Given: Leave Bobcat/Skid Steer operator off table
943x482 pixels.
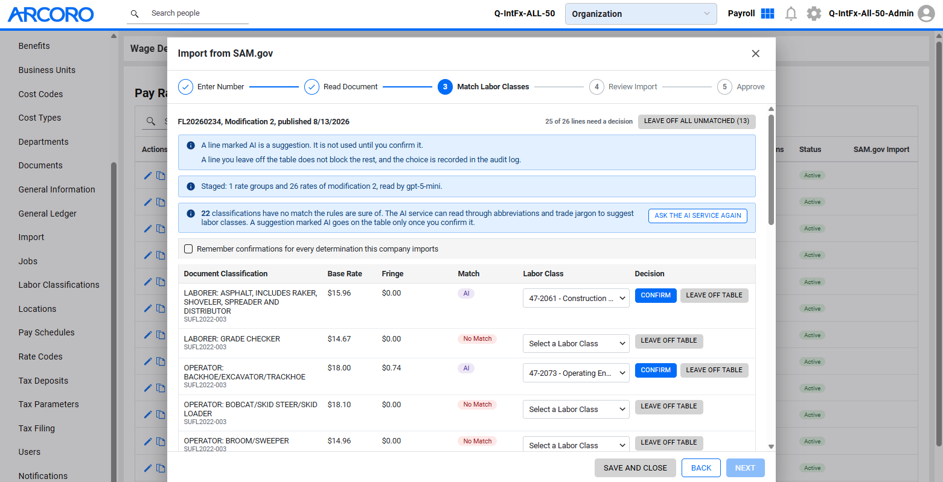Looking at the screenshot, I should click(669, 407).
